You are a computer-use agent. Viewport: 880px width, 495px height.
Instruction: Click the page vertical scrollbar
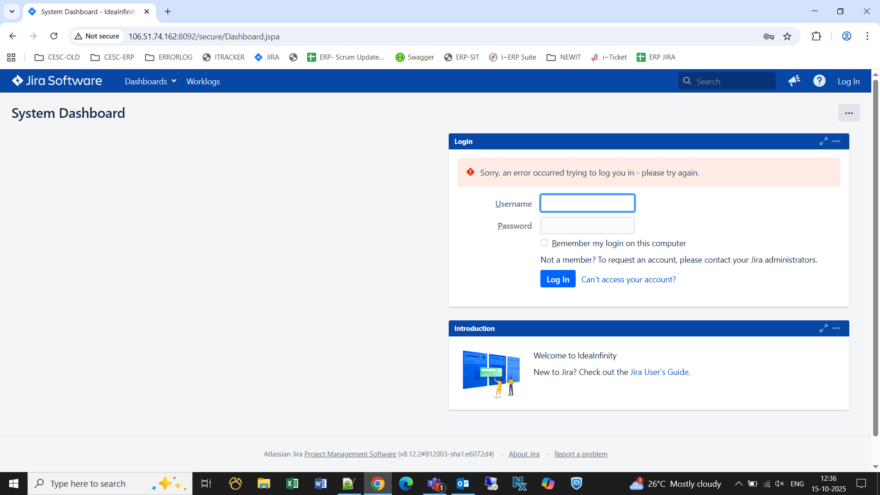click(x=875, y=257)
